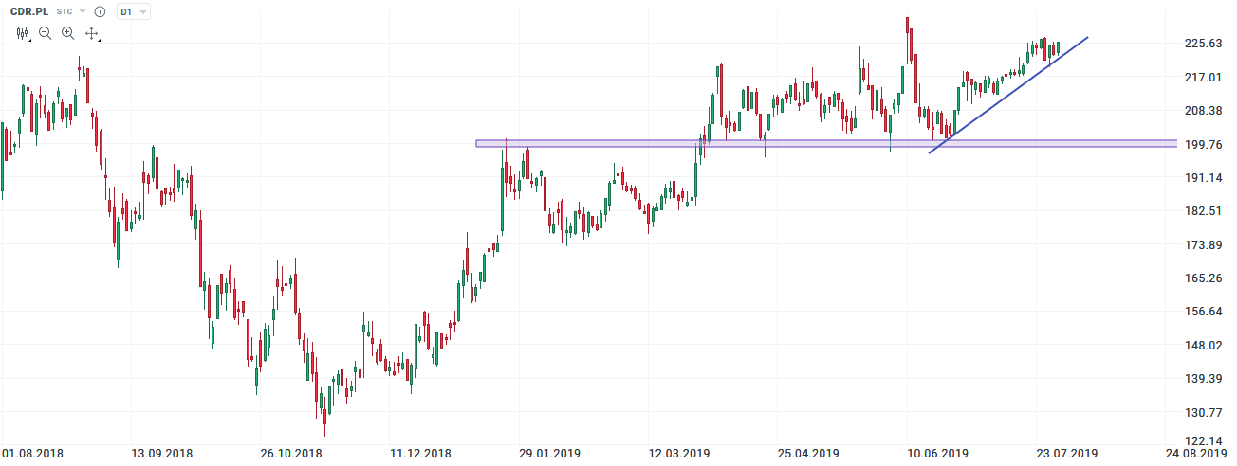
Task: Open the D1 timeframe dropdown
Action: 133,12
